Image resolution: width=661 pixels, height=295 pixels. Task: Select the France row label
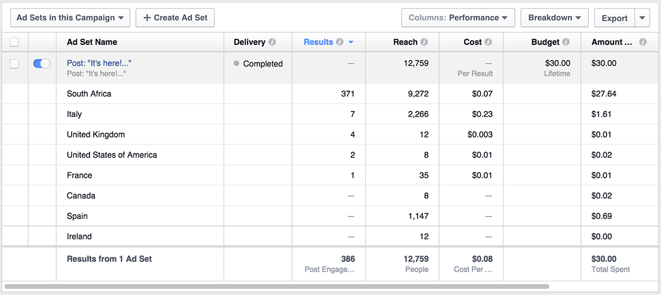pos(79,175)
